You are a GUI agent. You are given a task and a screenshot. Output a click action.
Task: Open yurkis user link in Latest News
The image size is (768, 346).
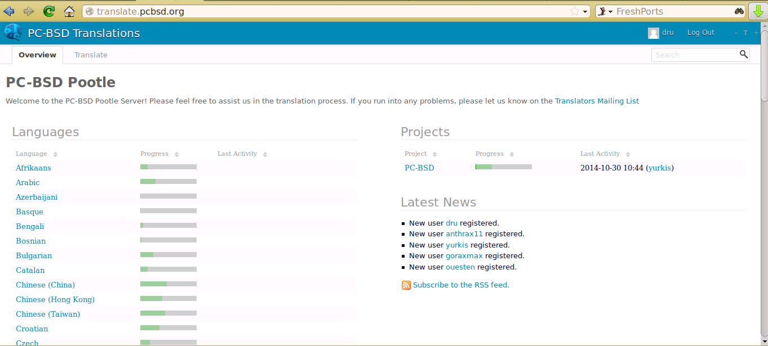click(x=457, y=245)
